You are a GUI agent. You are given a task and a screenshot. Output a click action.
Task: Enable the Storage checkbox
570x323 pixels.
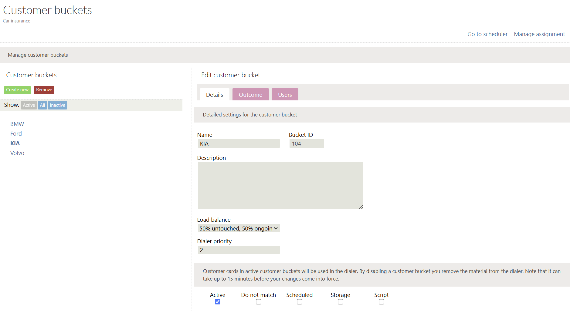coord(341,302)
